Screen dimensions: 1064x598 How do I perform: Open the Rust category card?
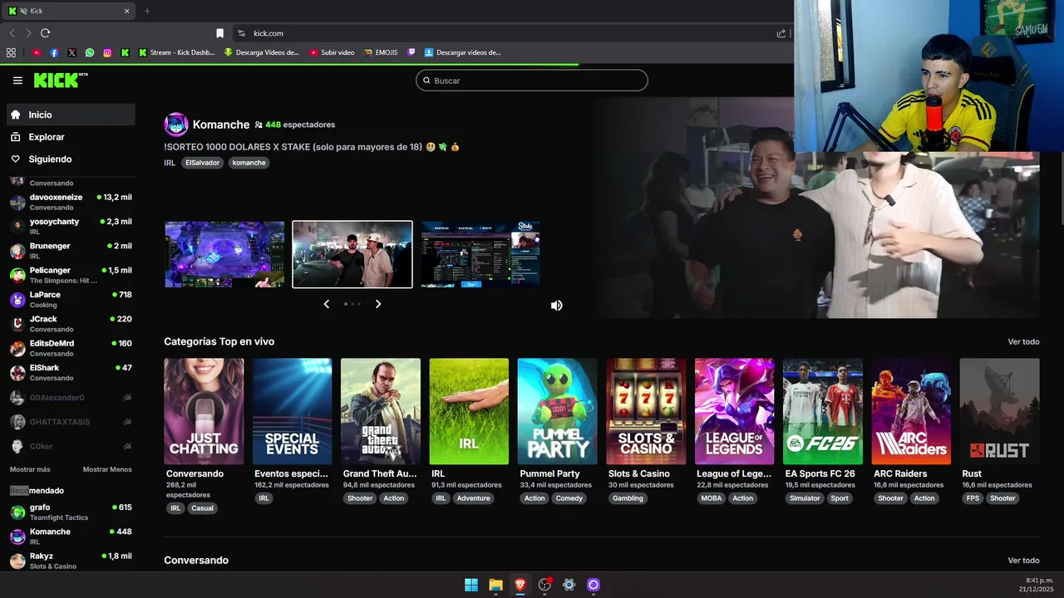(999, 411)
